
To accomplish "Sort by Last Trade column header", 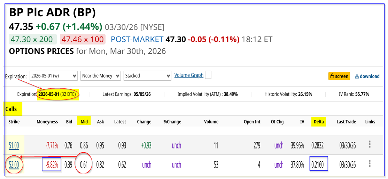I will coord(346,122).
